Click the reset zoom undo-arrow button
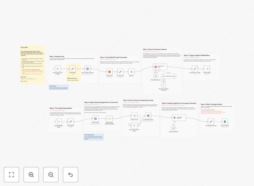The width and height of the screenshot is (254, 186). (x=70, y=175)
